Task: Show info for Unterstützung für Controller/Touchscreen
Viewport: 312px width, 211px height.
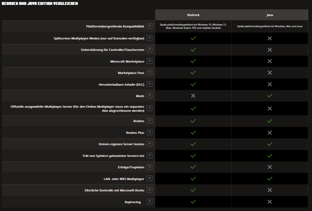Action: pos(149,49)
